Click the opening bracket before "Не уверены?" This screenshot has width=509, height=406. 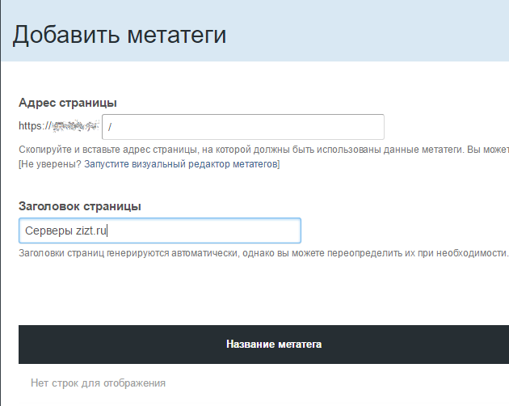(x=20, y=164)
